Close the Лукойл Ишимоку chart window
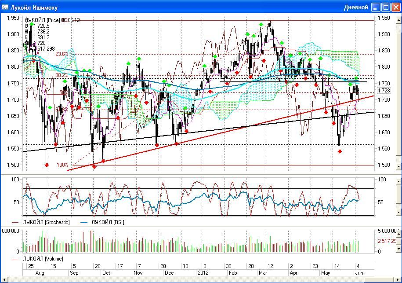This screenshot has height=283, width=402. [396, 7]
